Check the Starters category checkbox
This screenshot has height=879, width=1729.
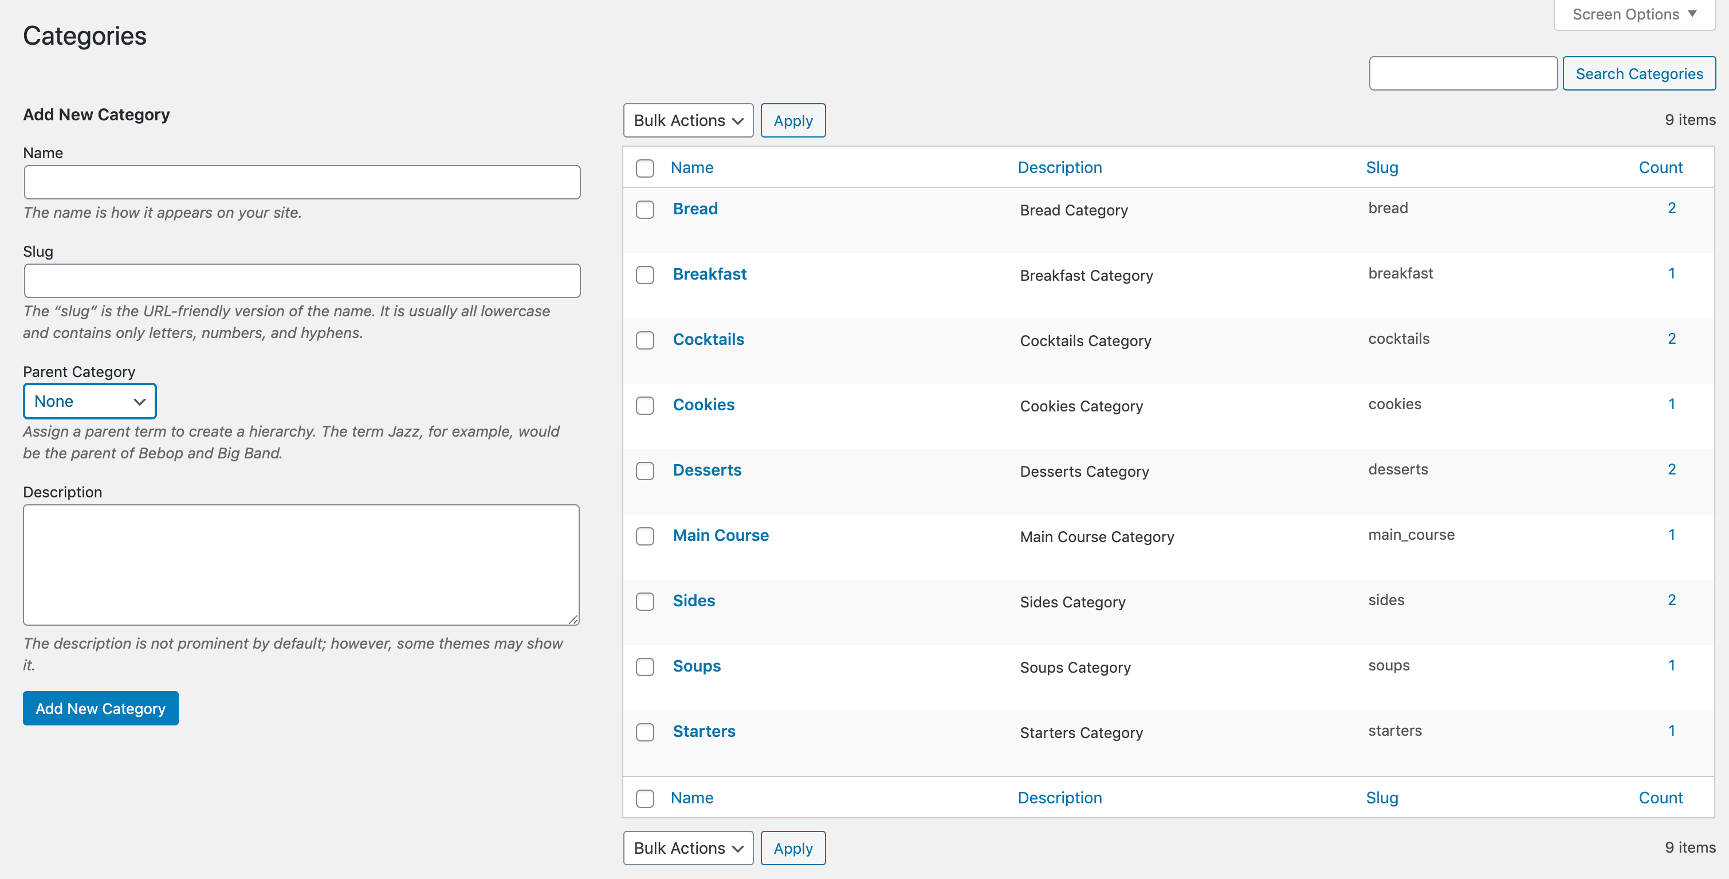coord(645,732)
